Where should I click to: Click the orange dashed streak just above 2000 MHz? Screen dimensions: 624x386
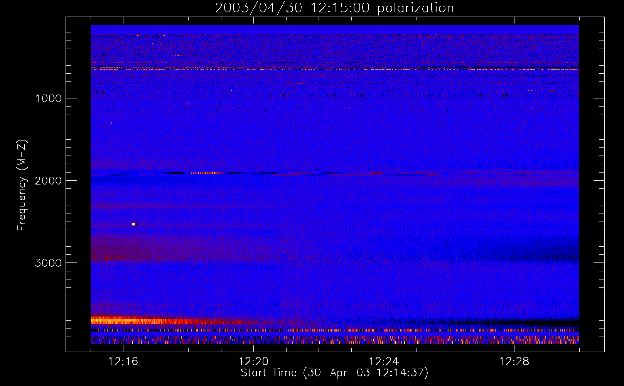pos(206,173)
